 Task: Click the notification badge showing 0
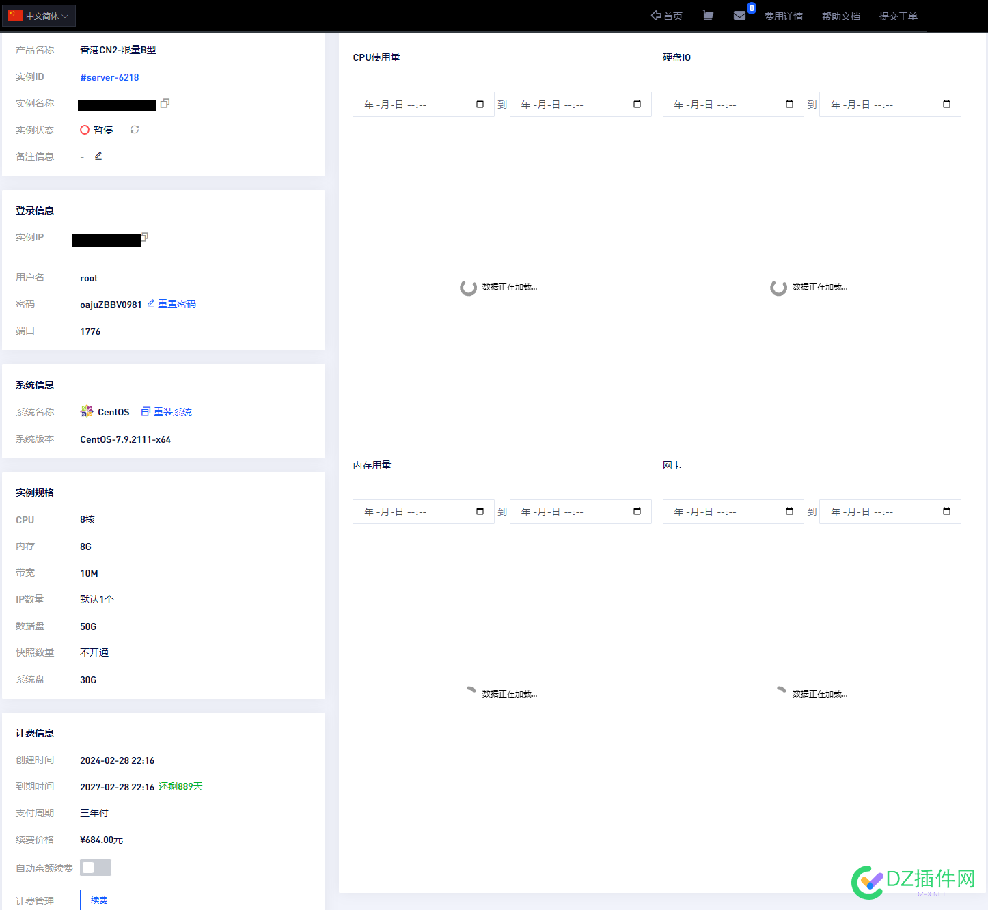(752, 8)
